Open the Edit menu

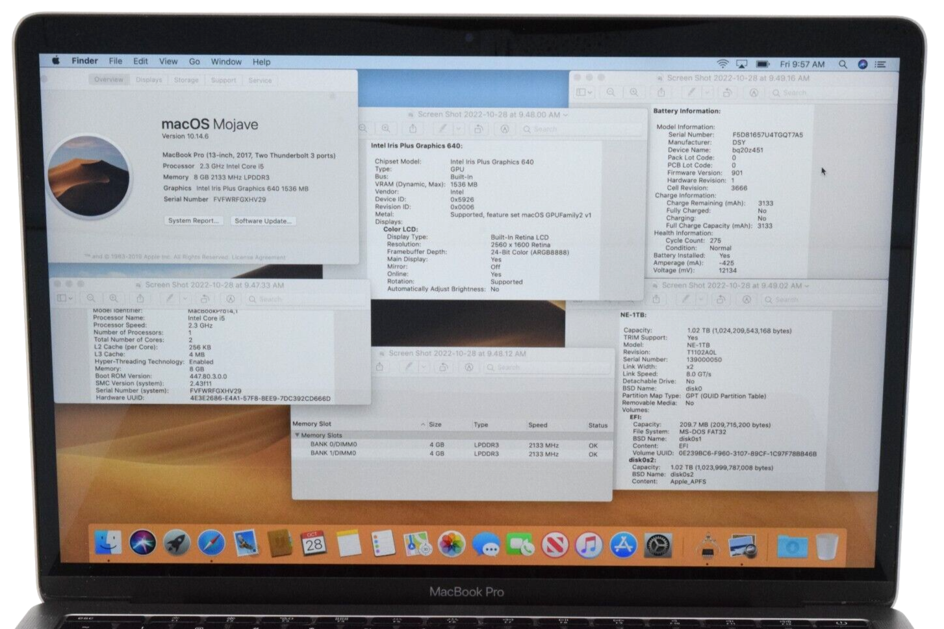(140, 61)
